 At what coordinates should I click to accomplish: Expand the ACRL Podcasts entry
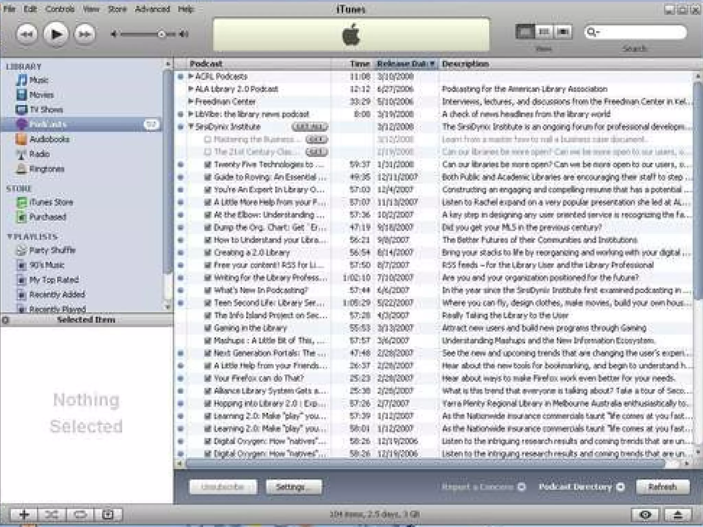(191, 76)
